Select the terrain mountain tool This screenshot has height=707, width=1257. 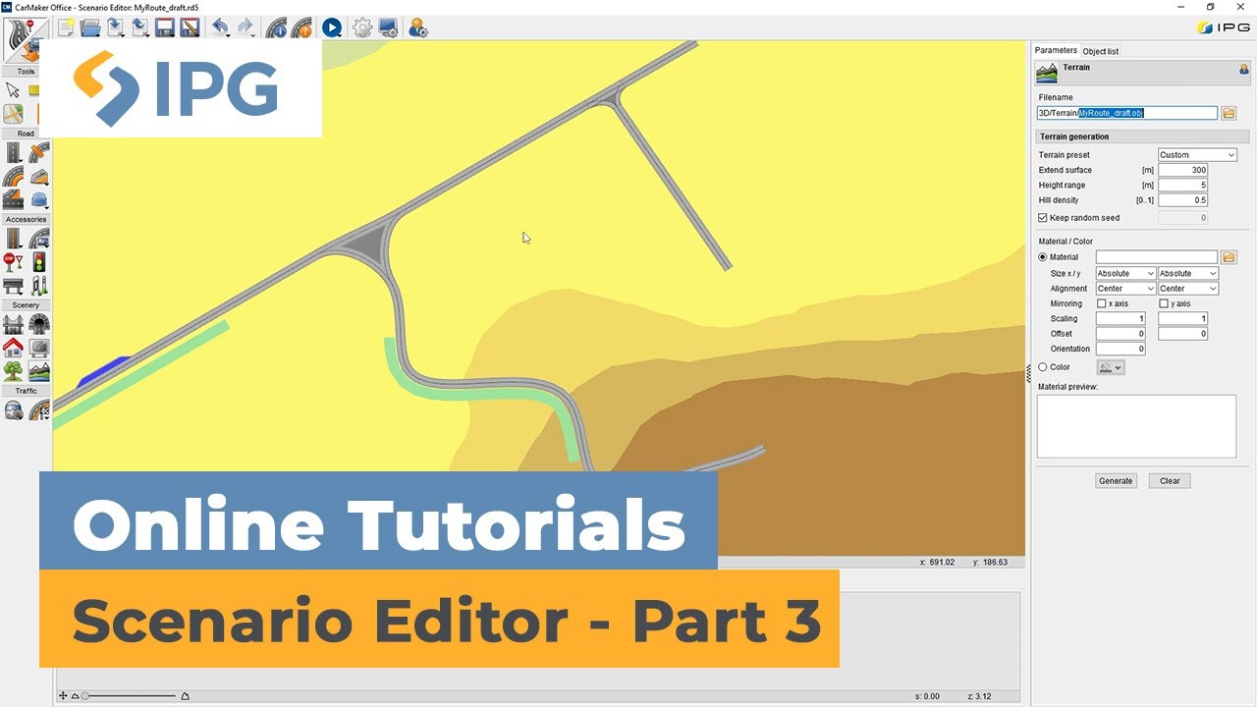39,371
